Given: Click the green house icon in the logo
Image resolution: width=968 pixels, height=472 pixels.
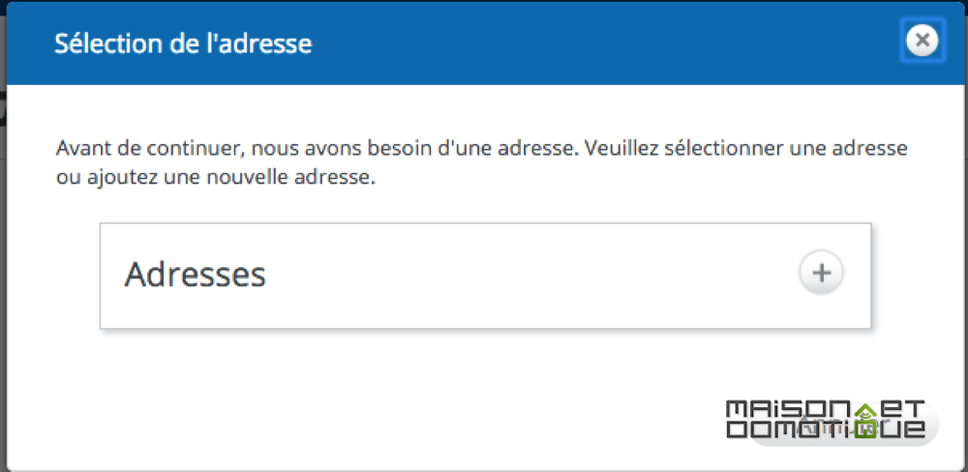Looking at the screenshot, I should click(866, 420).
